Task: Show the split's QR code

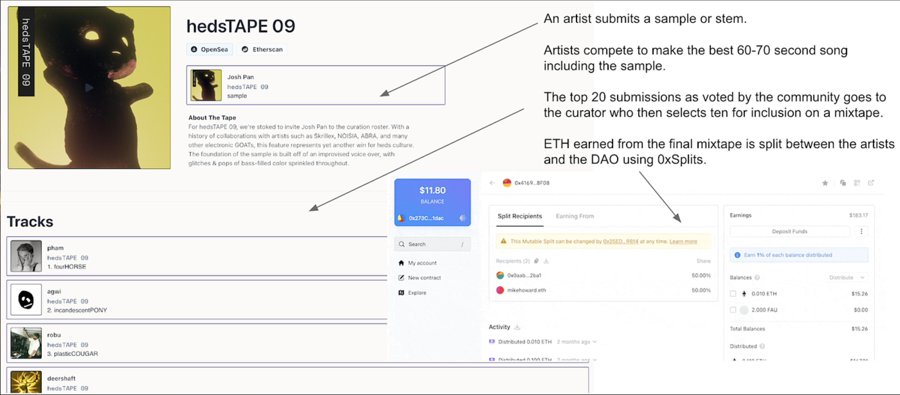Action: point(857,183)
